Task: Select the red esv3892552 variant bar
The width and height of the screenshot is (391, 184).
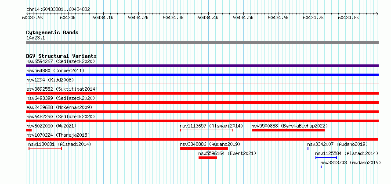Action: pyautogui.click(x=202, y=93)
